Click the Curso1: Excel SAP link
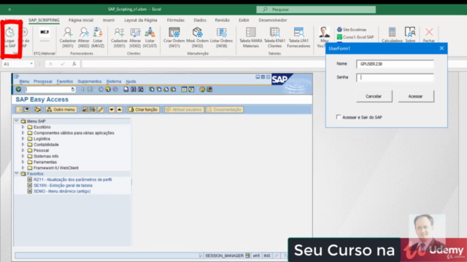Screen dimensions: 467x262 355,37
